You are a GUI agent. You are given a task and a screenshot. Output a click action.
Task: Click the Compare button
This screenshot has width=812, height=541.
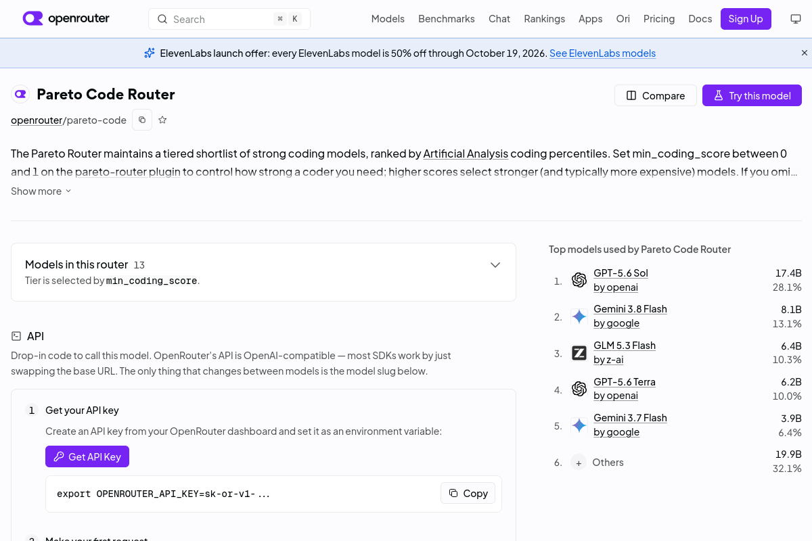pyautogui.click(x=656, y=95)
